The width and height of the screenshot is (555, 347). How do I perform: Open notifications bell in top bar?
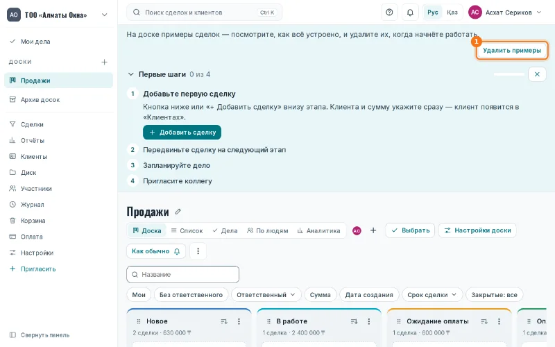click(410, 12)
